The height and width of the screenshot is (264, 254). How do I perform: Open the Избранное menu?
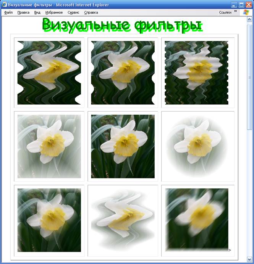pyautogui.click(x=54, y=13)
